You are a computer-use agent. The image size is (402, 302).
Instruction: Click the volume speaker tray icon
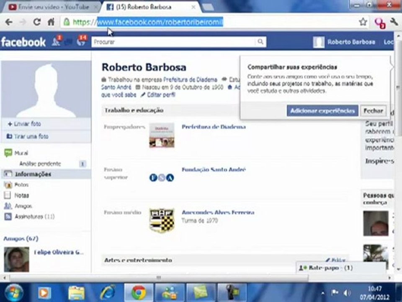347,292
